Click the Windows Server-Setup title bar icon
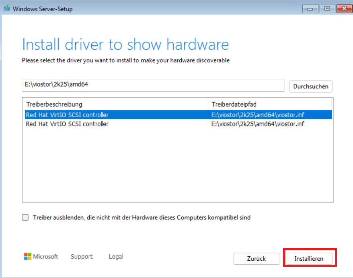 coord(7,8)
